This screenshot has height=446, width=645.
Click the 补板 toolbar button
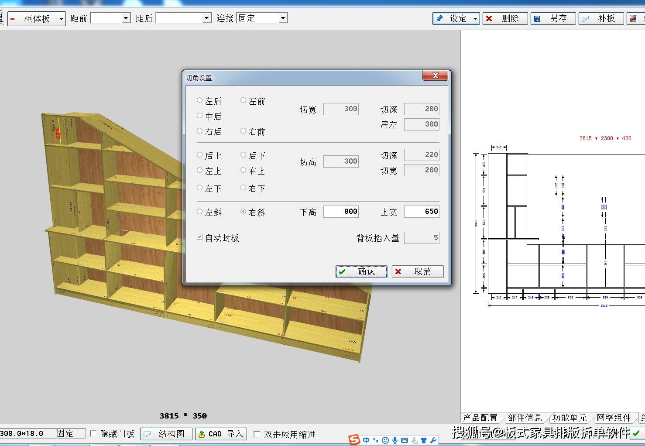click(x=601, y=18)
